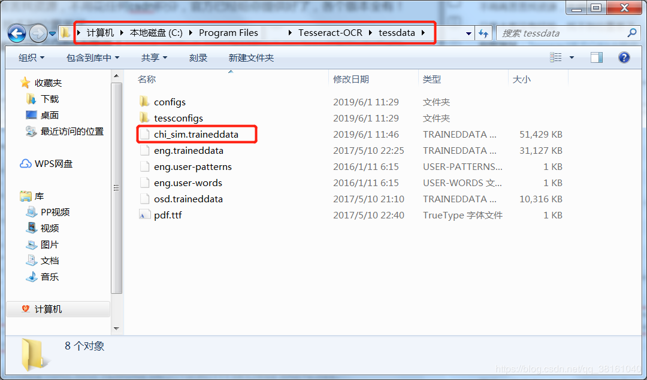The width and height of the screenshot is (647, 380).
Task: Go back with the blue Back arrow
Action: 17,34
